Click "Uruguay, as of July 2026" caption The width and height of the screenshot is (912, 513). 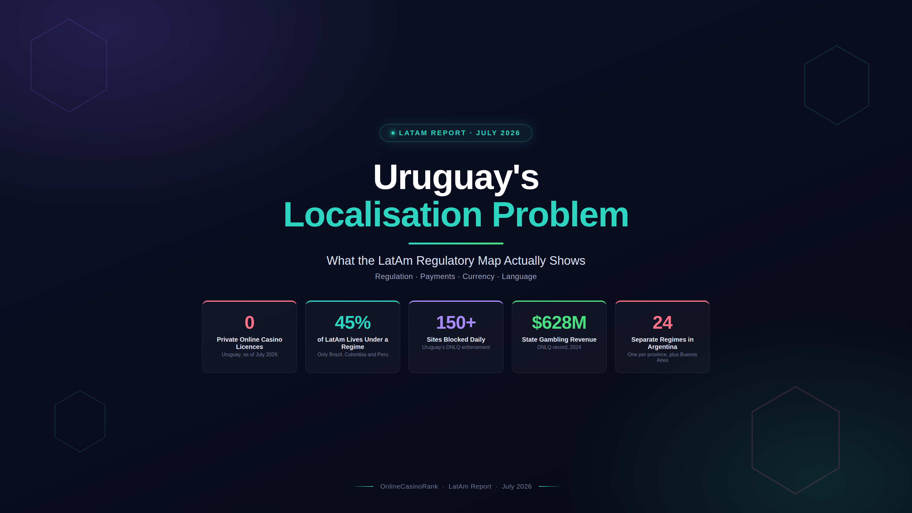coord(250,354)
